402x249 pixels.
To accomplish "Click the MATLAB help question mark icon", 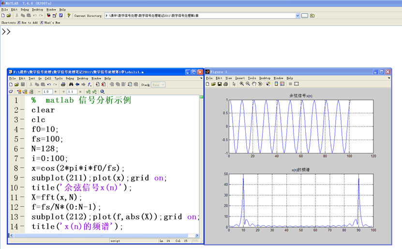I will (69, 16).
